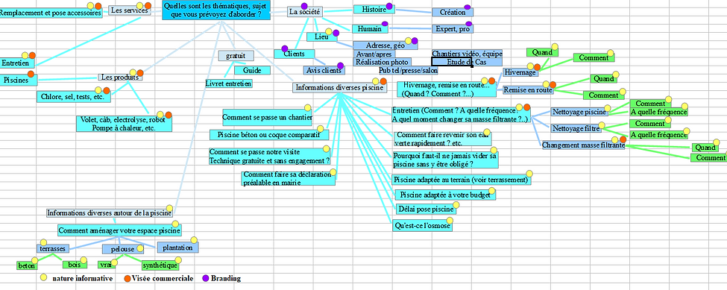
Task: Select "Comment faire revenir son eau verte" box
Action: [x=442, y=139]
